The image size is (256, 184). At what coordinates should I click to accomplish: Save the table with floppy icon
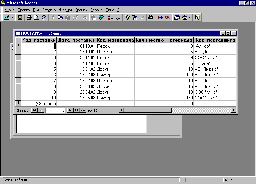point(20,18)
